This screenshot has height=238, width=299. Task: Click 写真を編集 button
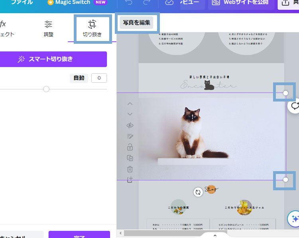point(136,23)
